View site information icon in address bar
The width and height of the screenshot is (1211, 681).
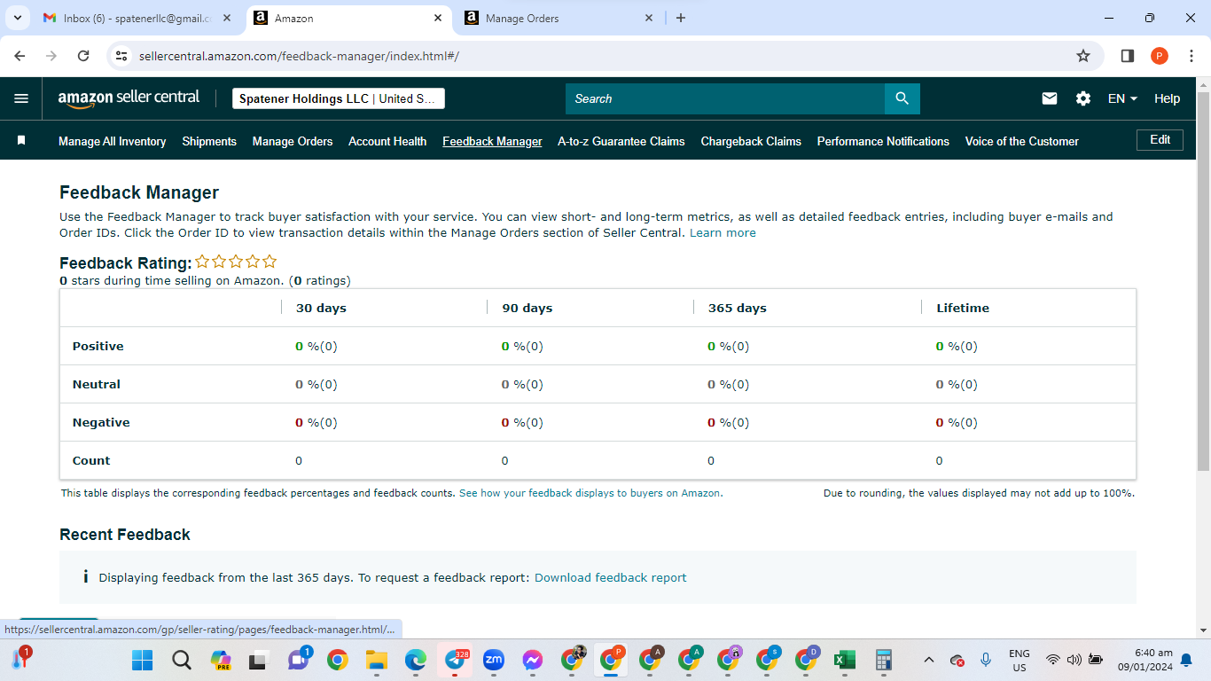click(x=122, y=56)
